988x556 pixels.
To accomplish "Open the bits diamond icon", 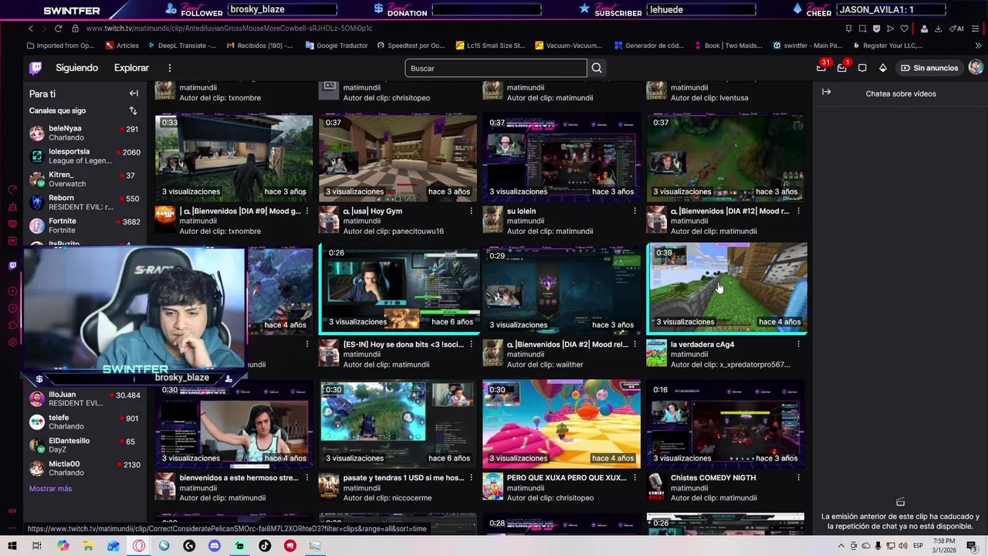I will (x=883, y=68).
